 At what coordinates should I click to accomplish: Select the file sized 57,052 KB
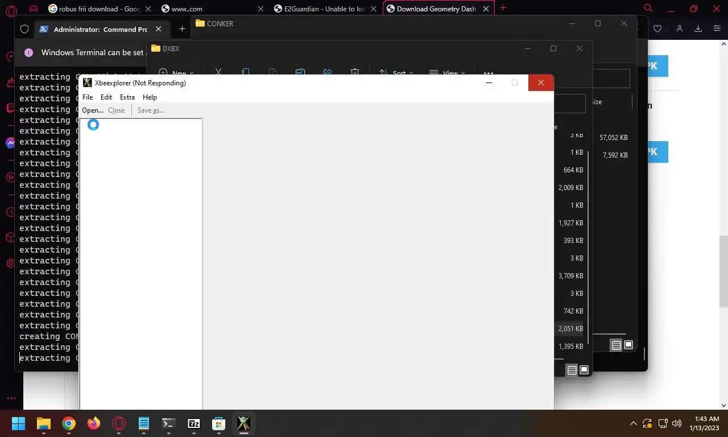pos(614,138)
